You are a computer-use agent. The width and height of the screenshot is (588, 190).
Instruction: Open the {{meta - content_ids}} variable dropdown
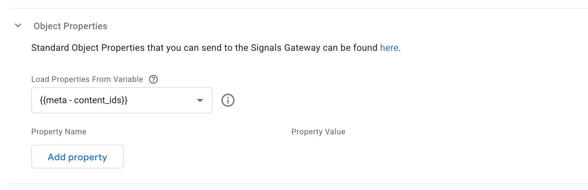(122, 100)
